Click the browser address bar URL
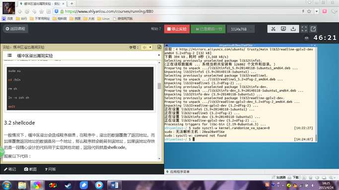Image resolution: width=339 pixels, height=190 pixels. 109,11
